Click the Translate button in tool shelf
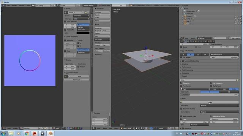The image size is (243, 136). 102,12
